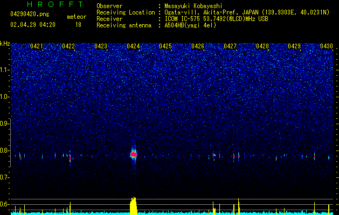
Task: Click the 0.8 kHz axis label
Action: point(4,150)
